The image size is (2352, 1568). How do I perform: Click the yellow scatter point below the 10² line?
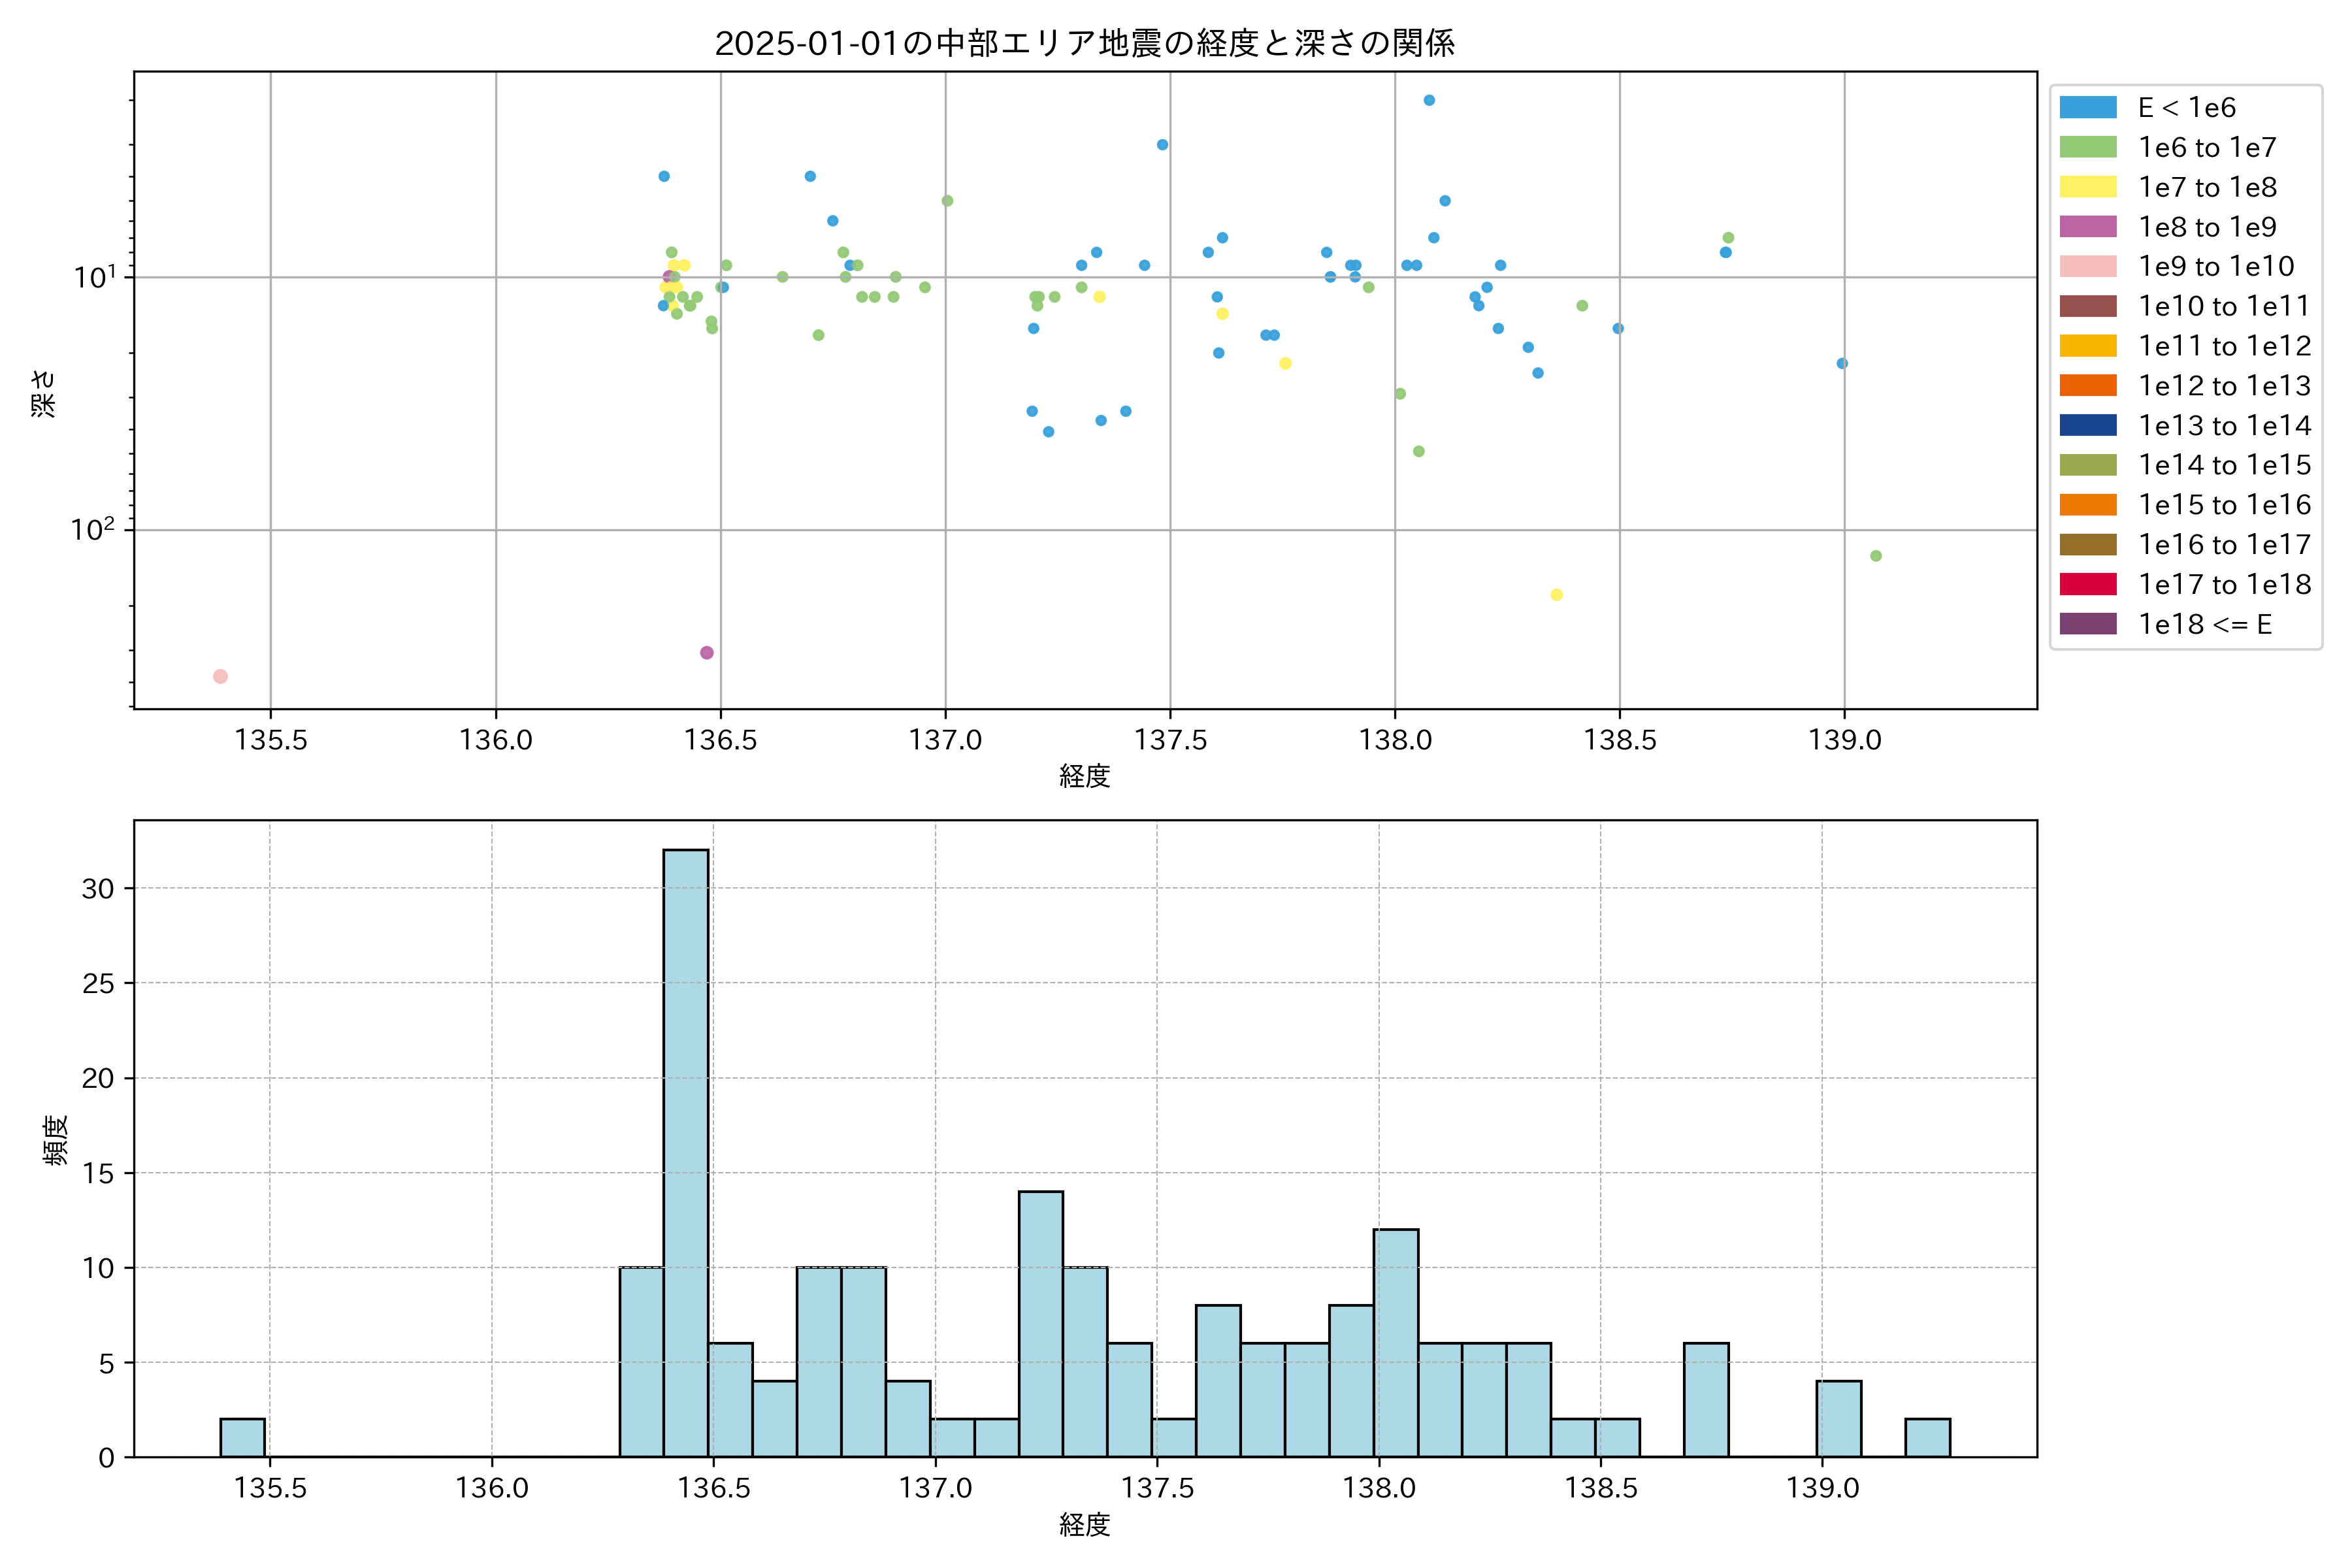tap(1556, 595)
